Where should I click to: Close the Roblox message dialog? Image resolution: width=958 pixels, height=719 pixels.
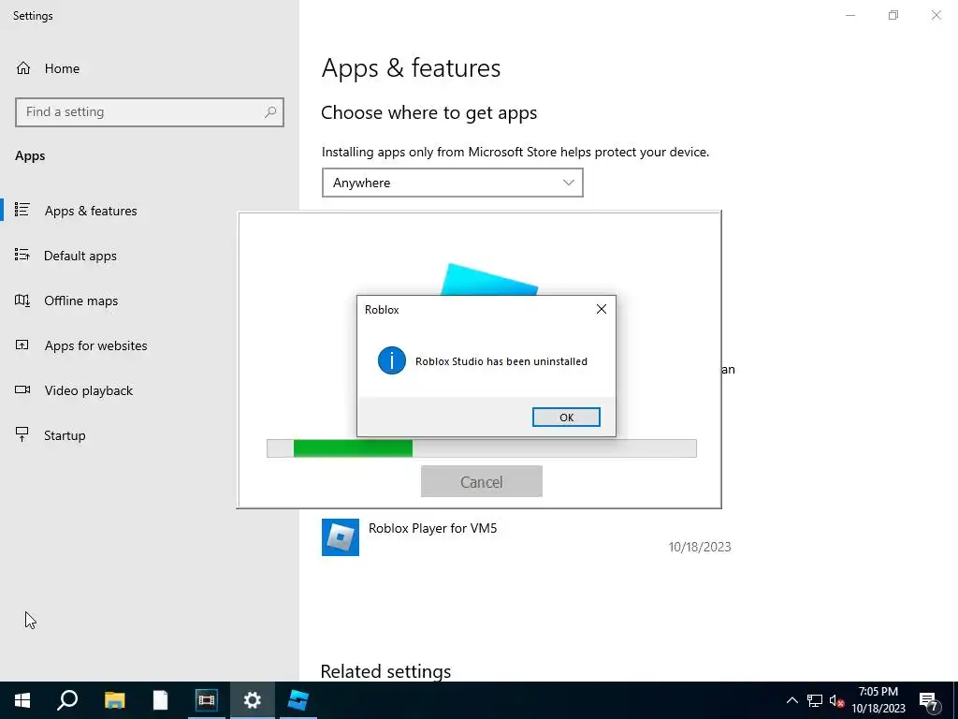click(602, 309)
